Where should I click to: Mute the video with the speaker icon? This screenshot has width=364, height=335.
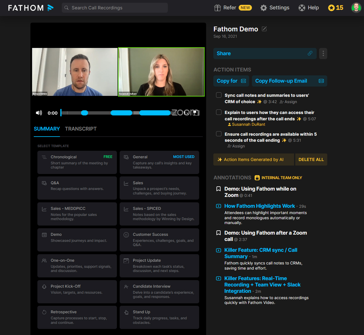click(39, 113)
